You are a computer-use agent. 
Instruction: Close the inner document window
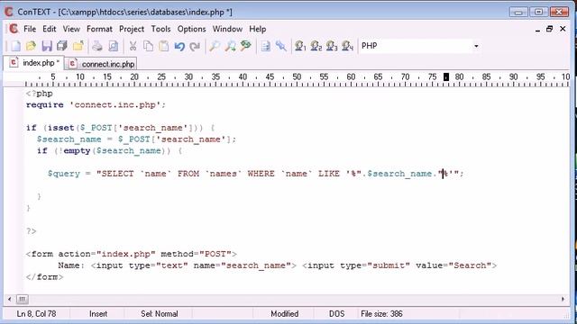coord(563,29)
